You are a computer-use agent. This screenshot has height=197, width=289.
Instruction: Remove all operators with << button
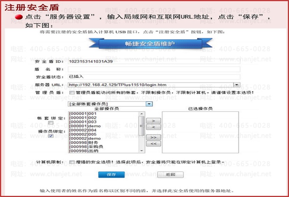click(153, 144)
